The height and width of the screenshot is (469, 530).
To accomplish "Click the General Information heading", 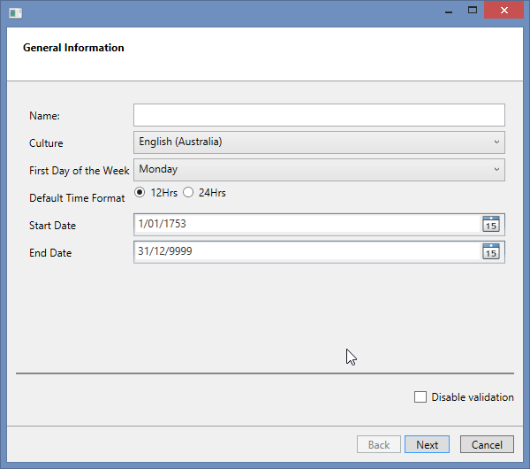I will pyautogui.click(x=73, y=48).
